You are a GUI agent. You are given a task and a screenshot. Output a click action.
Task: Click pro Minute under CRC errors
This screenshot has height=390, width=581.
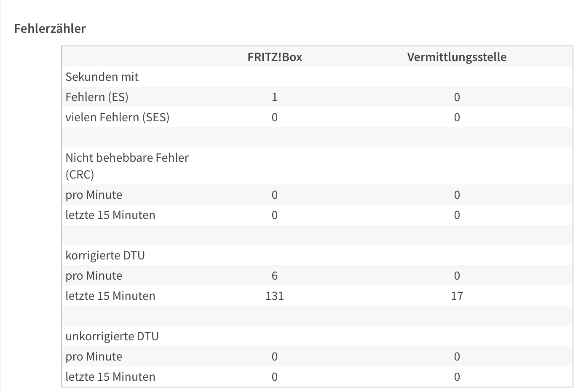click(x=94, y=195)
